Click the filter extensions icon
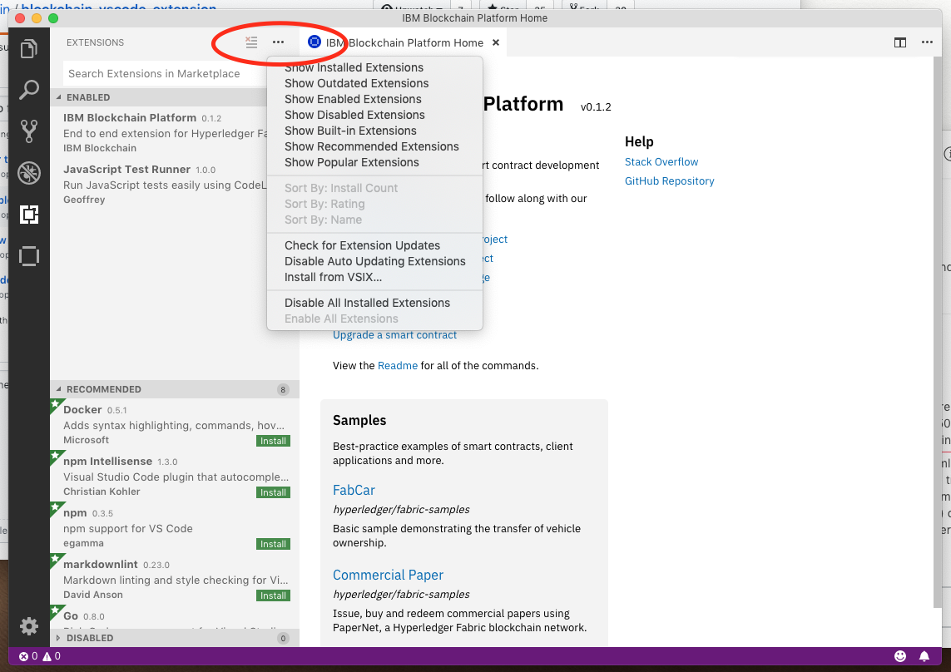Image resolution: width=951 pixels, height=672 pixels. (x=251, y=42)
